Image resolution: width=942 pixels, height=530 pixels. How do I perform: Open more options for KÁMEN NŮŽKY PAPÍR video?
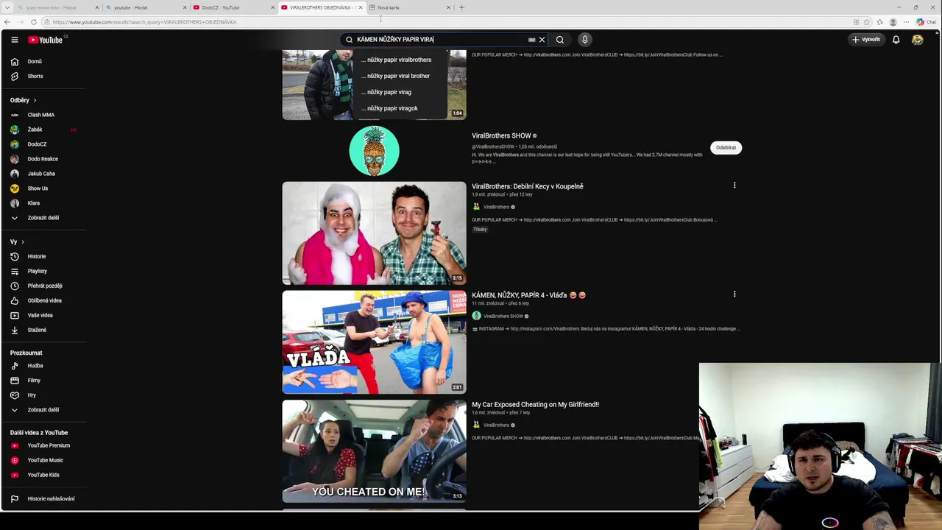734,294
